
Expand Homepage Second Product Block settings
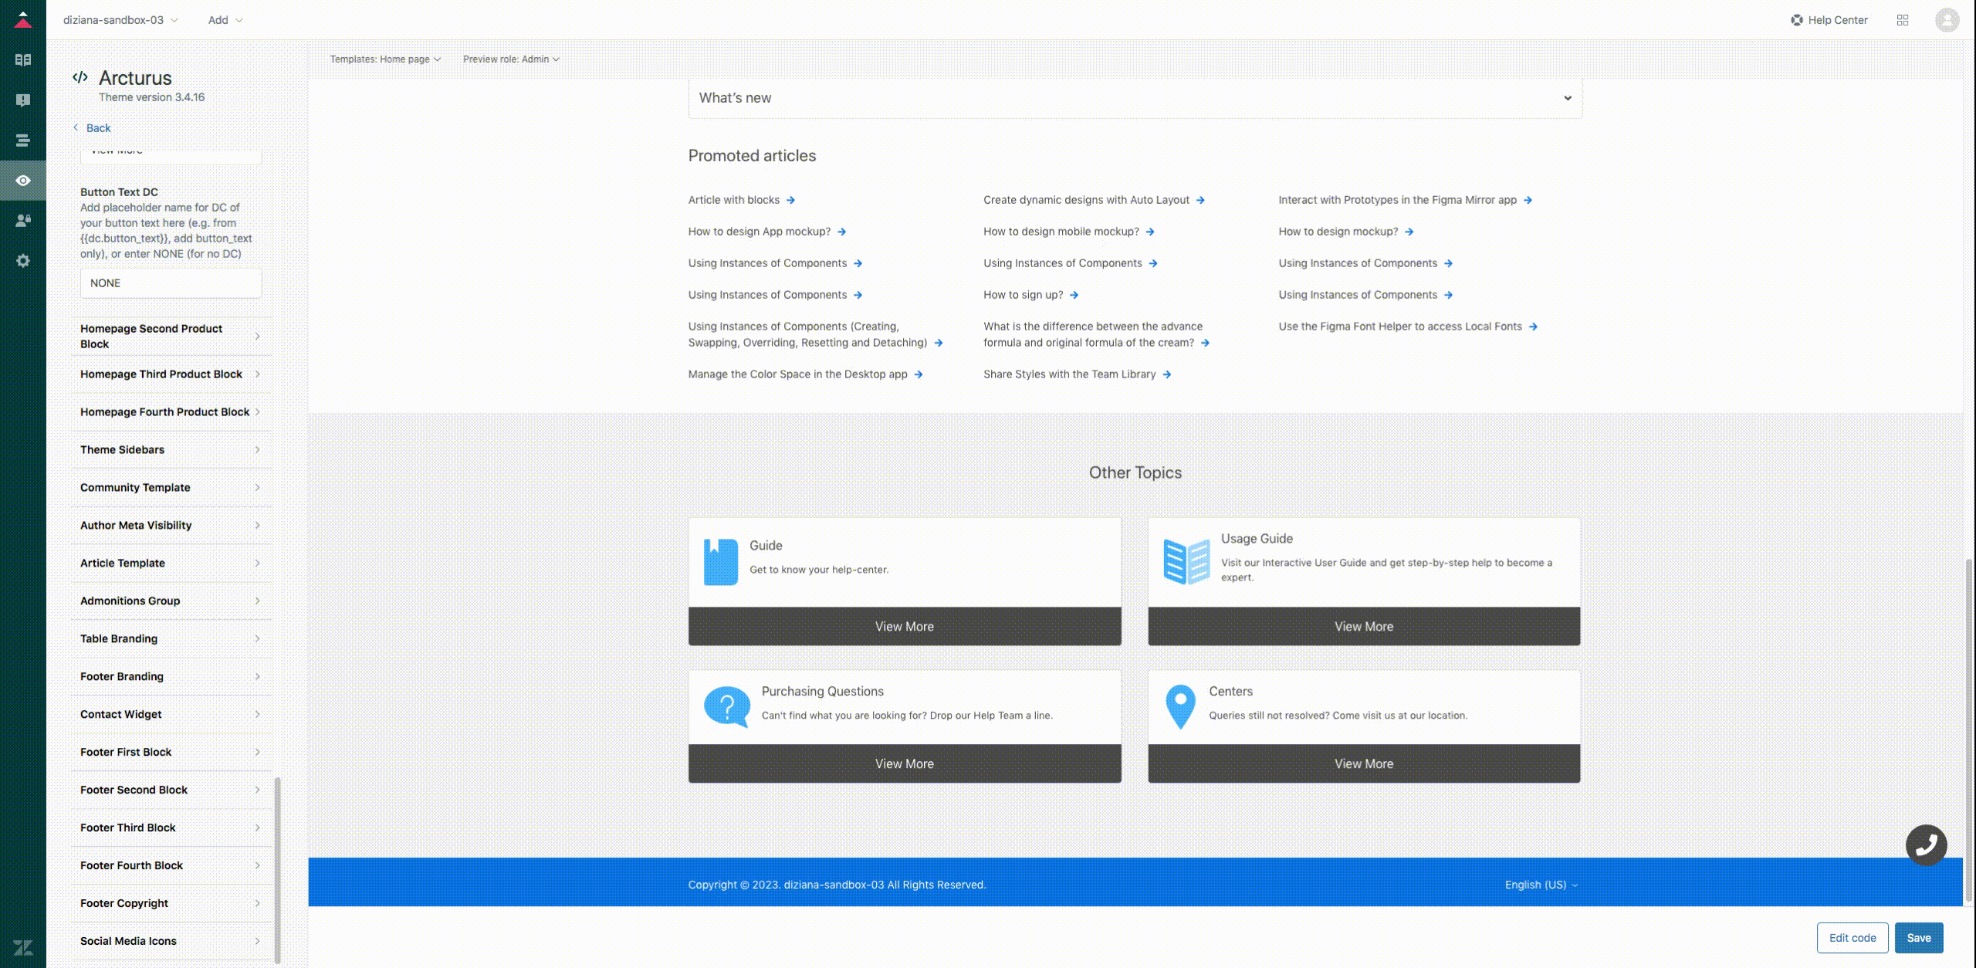[x=171, y=337]
